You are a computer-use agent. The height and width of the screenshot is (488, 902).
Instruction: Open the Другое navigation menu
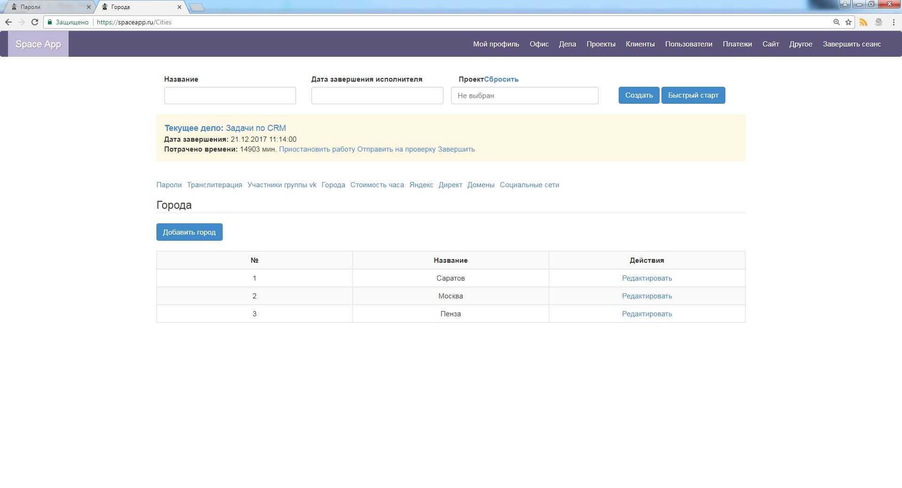pos(801,44)
